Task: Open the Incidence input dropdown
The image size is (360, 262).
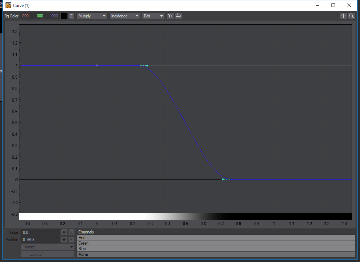Action: click(125, 16)
